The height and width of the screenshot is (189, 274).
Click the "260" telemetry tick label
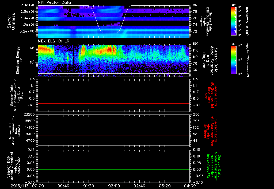pyautogui.click(x=196, y=115)
